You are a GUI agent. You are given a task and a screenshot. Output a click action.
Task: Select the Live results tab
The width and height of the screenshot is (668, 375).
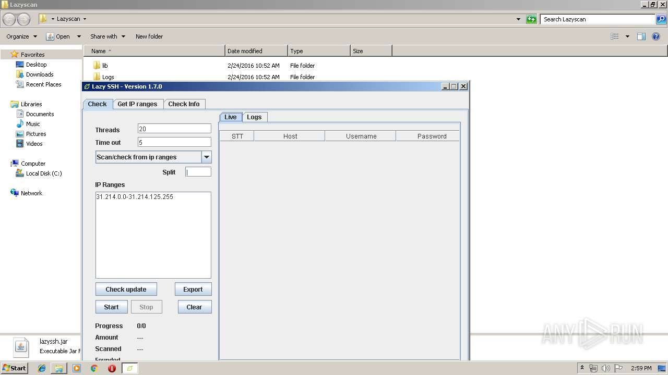tap(231, 117)
